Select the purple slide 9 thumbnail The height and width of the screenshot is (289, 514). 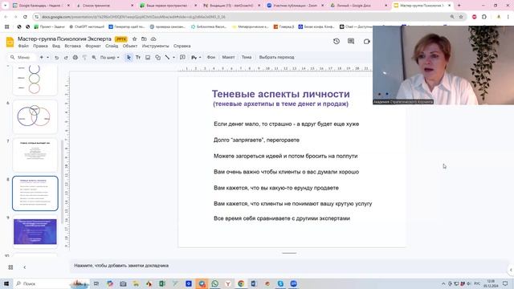(35, 232)
